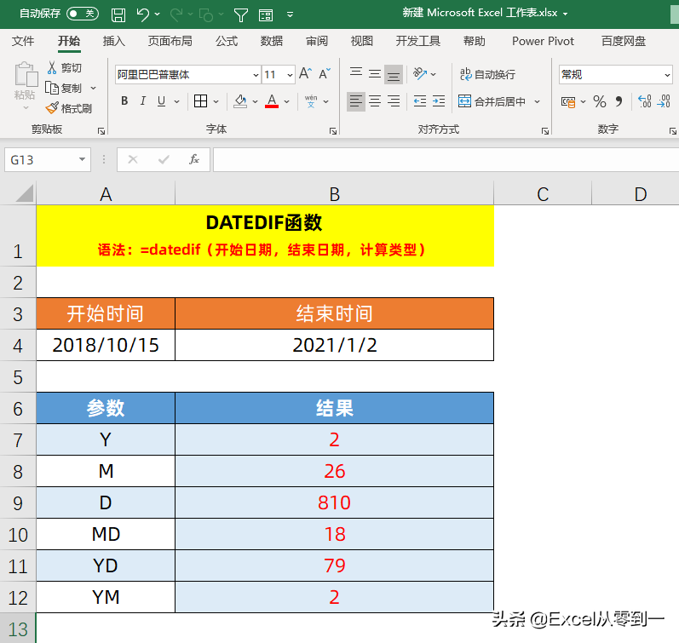This screenshot has height=643, width=679.
Task: Decrease font size with smaller A icon
Action: 325,74
